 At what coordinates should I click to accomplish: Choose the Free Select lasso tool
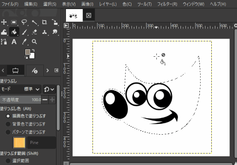(24, 22)
